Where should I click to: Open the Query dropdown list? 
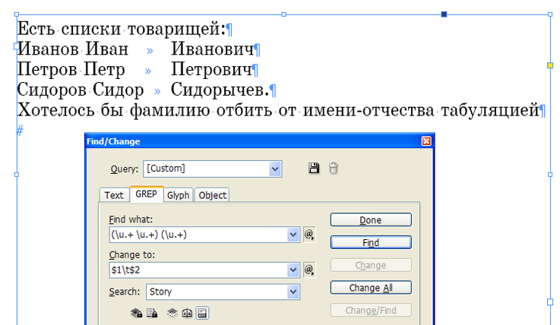coord(274,169)
